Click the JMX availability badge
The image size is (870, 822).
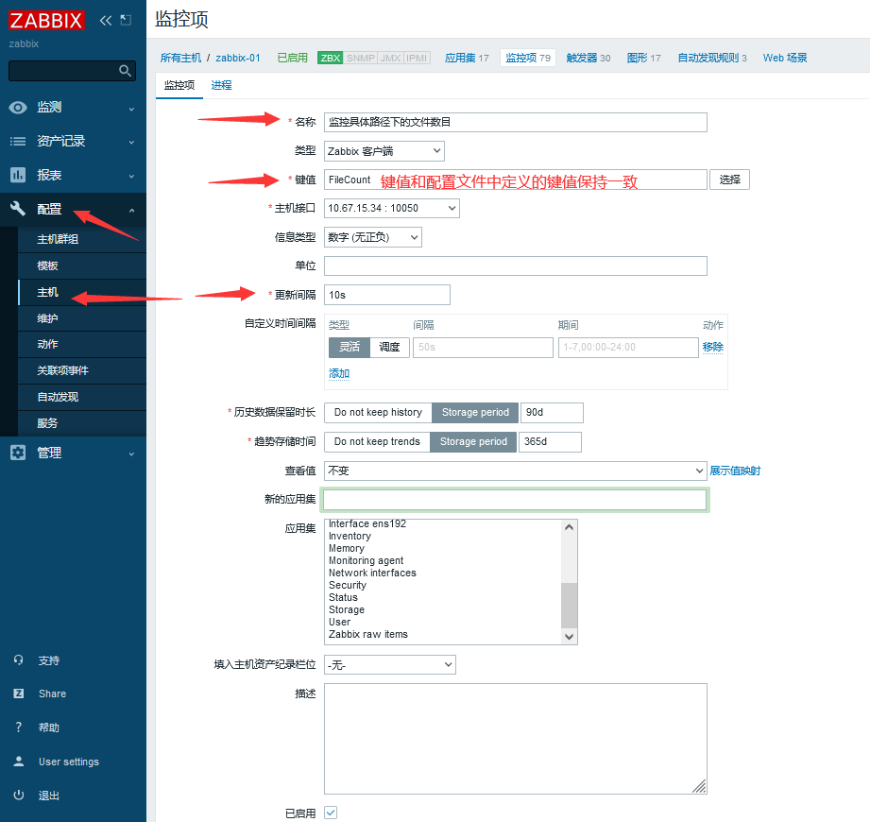(391, 58)
